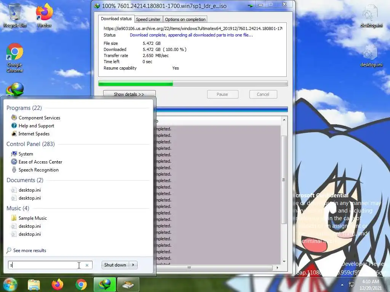
Task: Open the last desktop.ini under Music
Action: point(26,234)
